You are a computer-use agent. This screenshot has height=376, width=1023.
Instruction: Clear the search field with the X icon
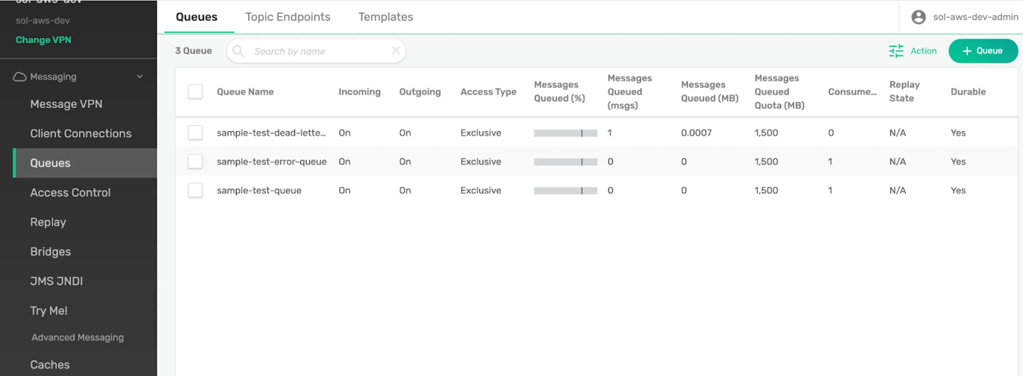(396, 51)
